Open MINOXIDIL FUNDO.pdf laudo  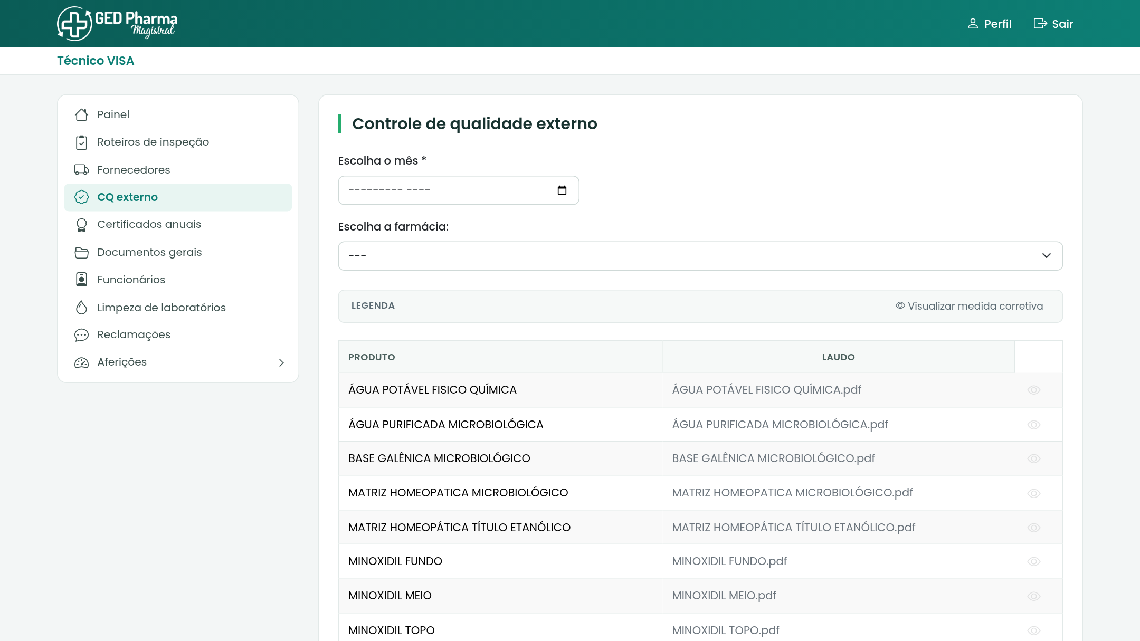tap(729, 561)
